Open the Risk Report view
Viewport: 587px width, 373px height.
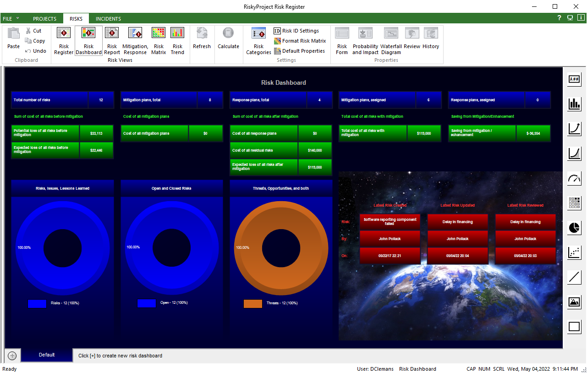point(112,40)
